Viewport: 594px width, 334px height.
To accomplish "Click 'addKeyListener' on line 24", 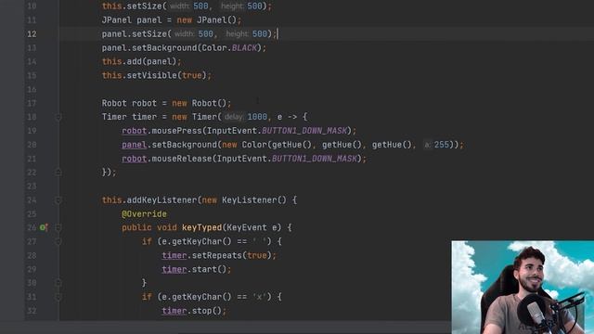I will point(161,200).
